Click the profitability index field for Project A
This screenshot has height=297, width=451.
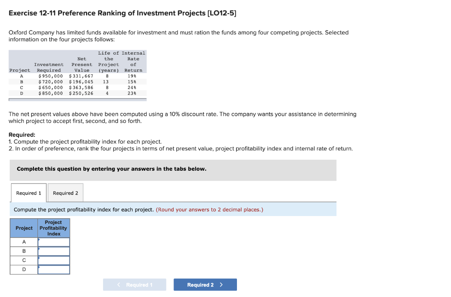click(54, 242)
